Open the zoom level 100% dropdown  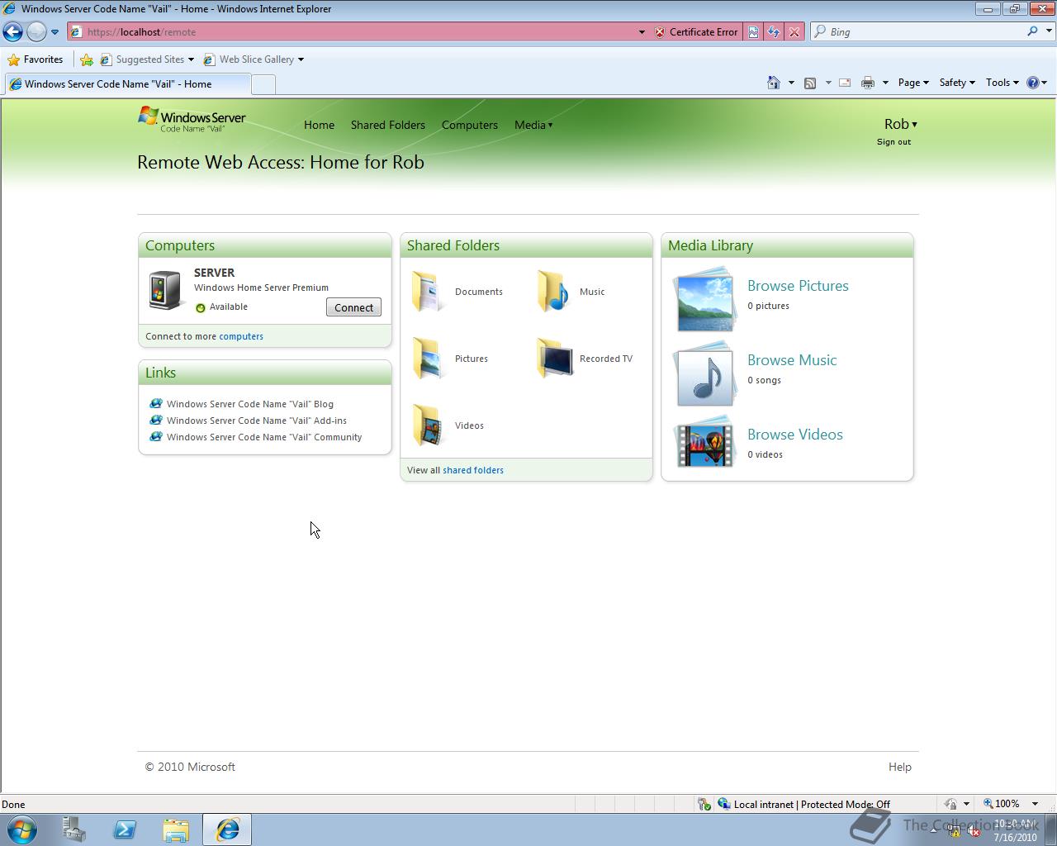[1035, 804]
